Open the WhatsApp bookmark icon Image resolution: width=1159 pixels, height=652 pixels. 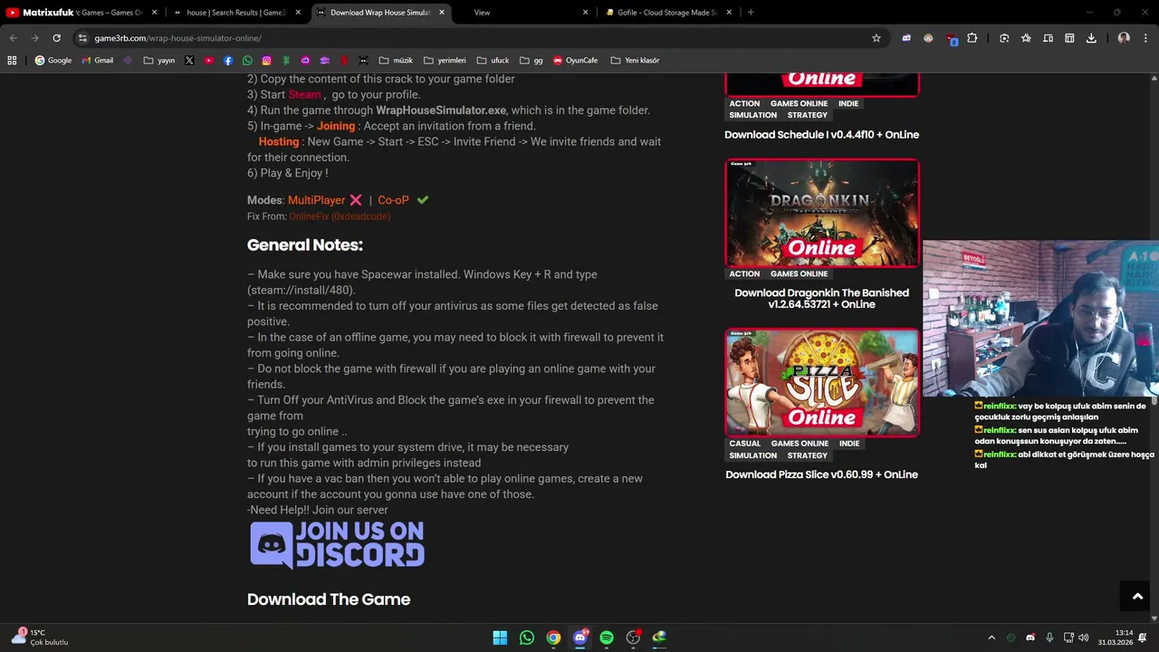point(247,61)
